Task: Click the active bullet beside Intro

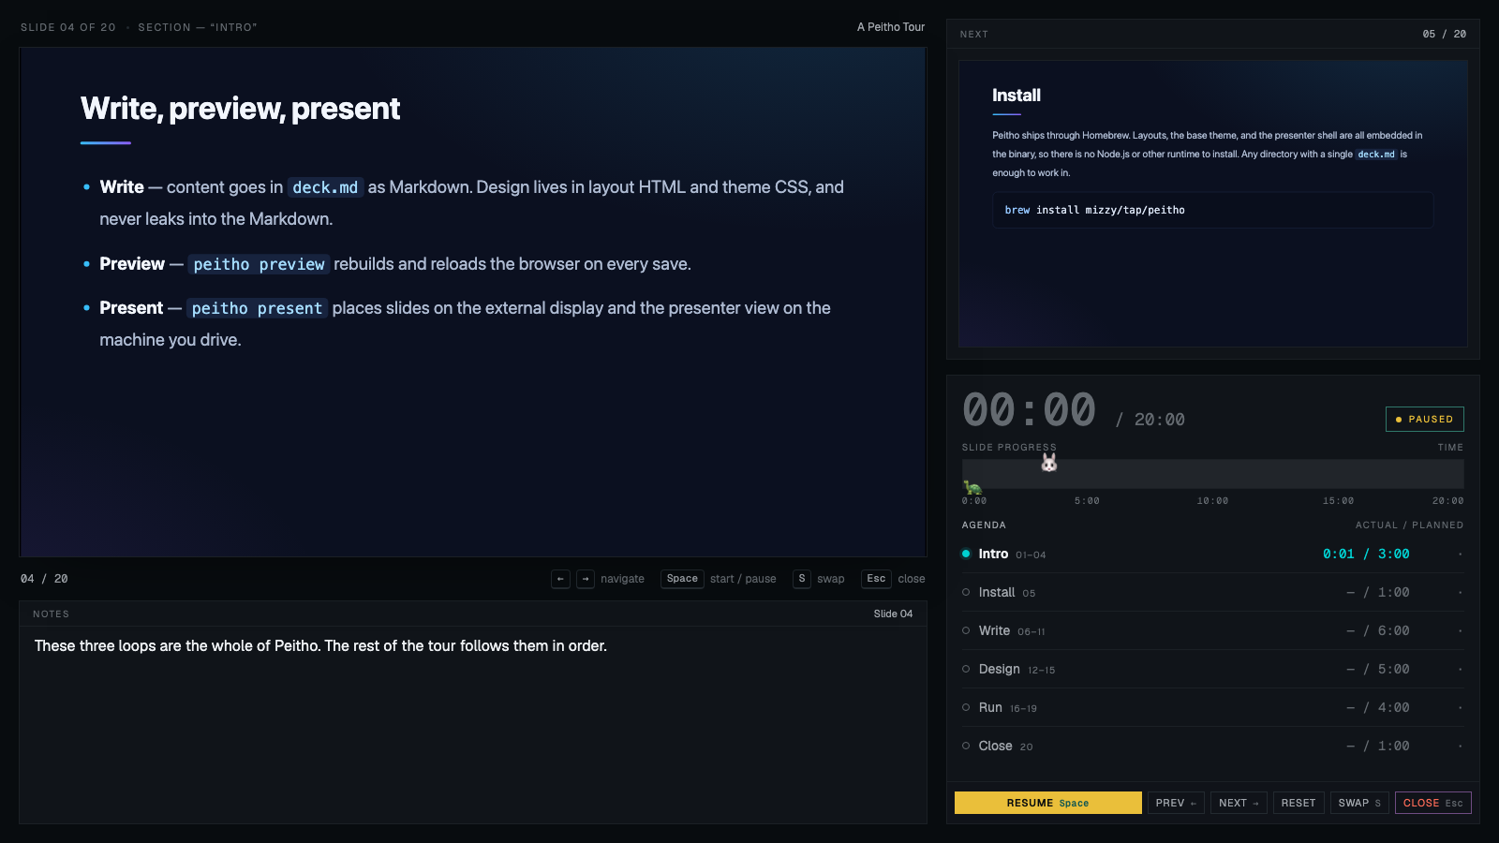Action: (x=966, y=554)
